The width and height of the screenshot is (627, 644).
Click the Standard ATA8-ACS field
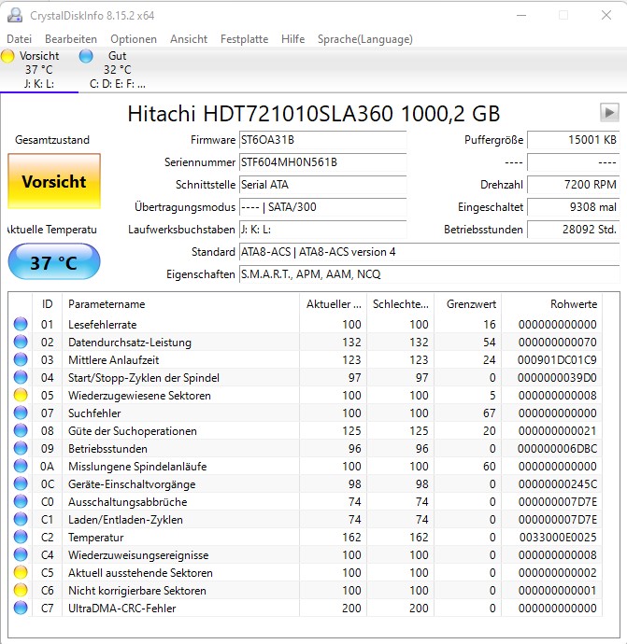click(x=429, y=252)
